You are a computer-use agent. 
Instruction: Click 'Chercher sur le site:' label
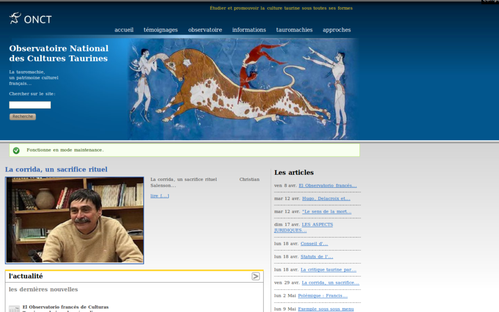[32, 93]
